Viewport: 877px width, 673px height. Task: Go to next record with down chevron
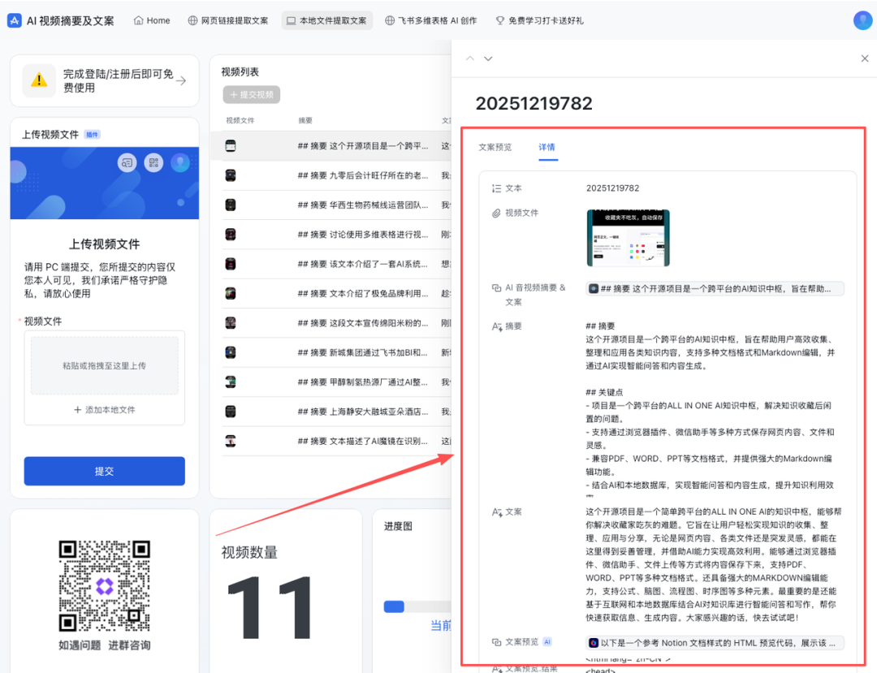pos(488,58)
